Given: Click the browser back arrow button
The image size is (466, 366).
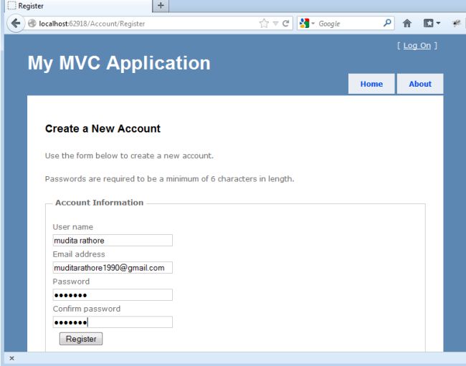Looking at the screenshot, I should pyautogui.click(x=16, y=23).
